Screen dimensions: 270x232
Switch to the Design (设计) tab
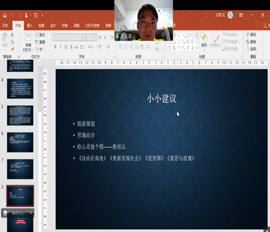(x=53, y=25)
